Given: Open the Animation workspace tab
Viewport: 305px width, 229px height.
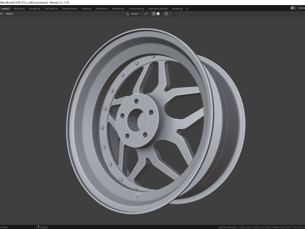Looking at the screenshot, I should [x=102, y=9].
